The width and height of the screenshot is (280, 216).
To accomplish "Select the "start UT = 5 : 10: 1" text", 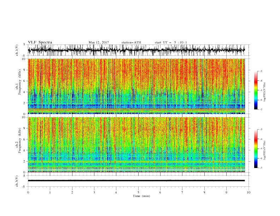I will (x=171, y=42).
